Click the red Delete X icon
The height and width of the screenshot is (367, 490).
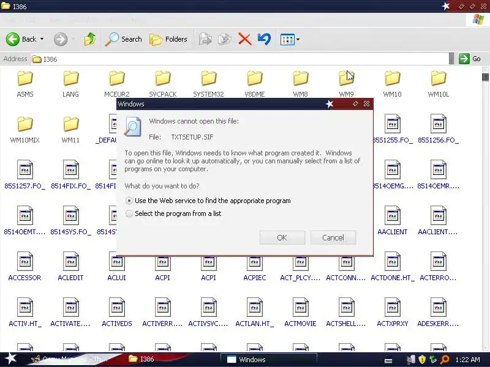(x=244, y=39)
